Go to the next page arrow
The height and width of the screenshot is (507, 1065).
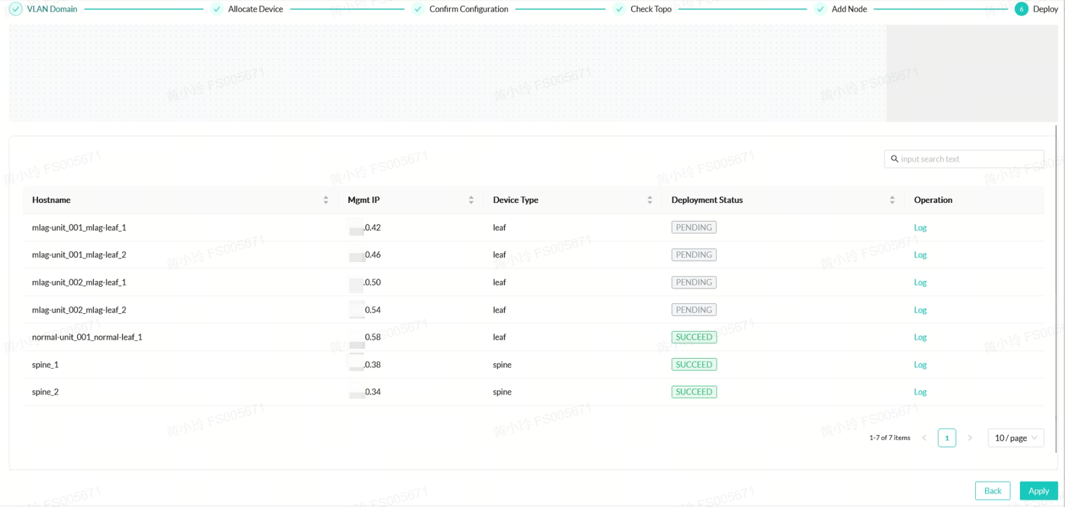[970, 438]
